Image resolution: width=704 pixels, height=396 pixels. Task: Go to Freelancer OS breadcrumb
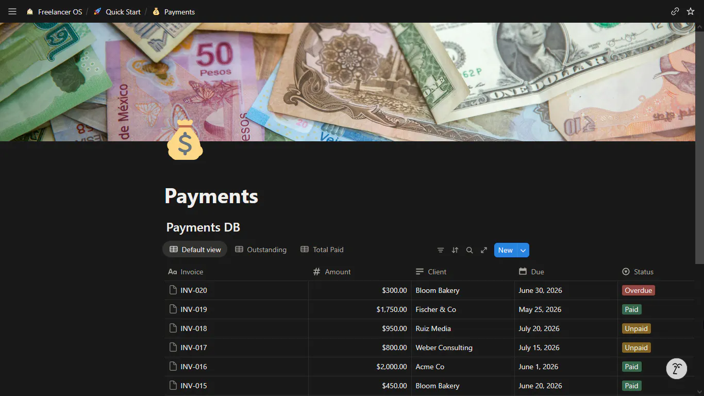(x=54, y=11)
